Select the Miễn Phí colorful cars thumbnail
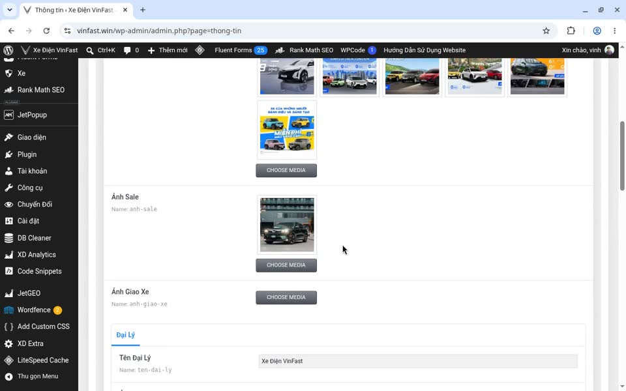626x391 pixels. click(x=287, y=130)
